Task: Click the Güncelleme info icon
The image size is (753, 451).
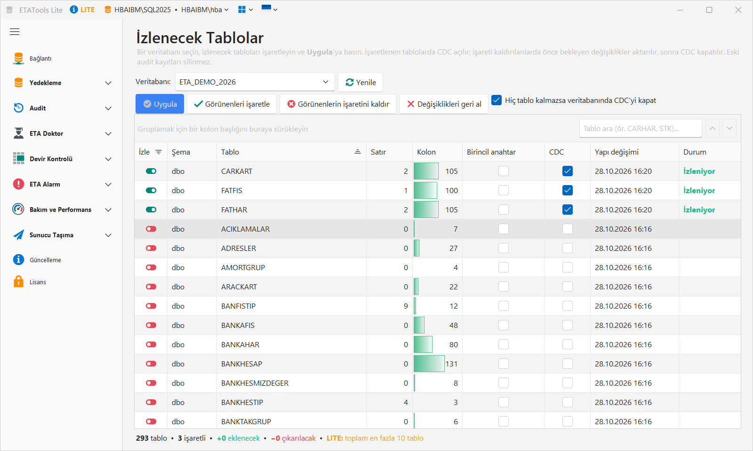Action: (18, 260)
